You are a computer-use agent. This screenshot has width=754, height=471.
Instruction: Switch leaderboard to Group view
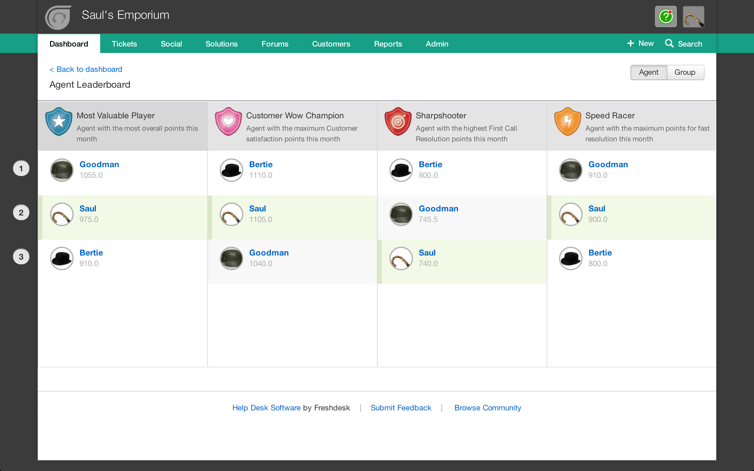tap(685, 72)
